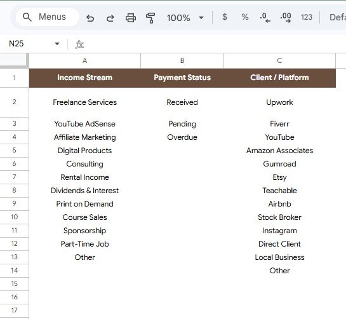Select the Sponsorship cell
The image size is (346, 319).
[x=84, y=231]
